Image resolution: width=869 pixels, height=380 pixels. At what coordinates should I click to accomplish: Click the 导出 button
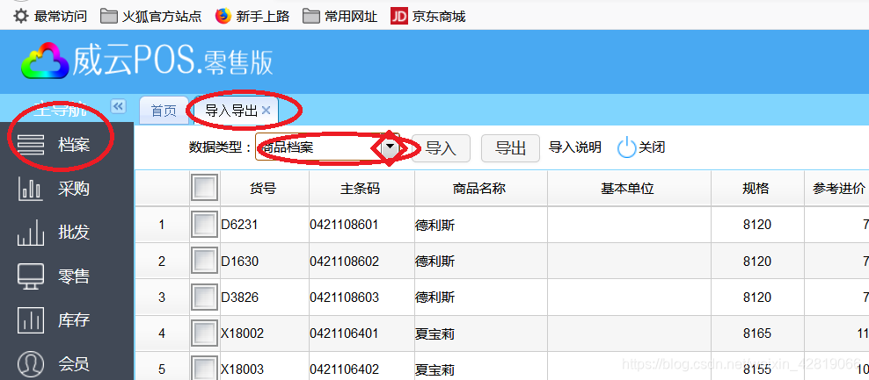(510, 147)
